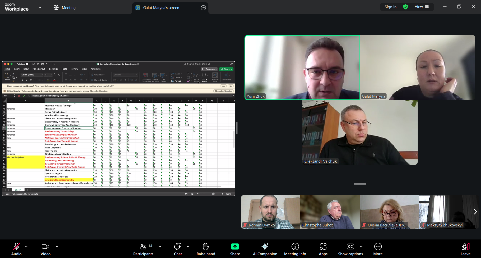Expand Audio options arrow in Zoom

(x=26, y=246)
